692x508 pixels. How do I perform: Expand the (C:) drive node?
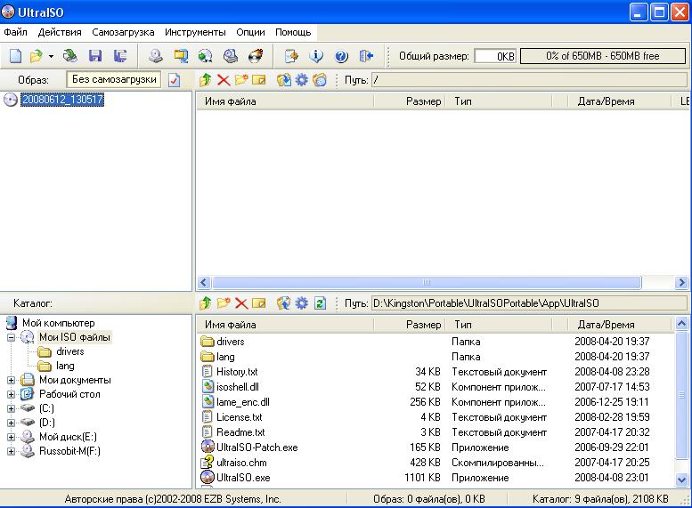11,408
